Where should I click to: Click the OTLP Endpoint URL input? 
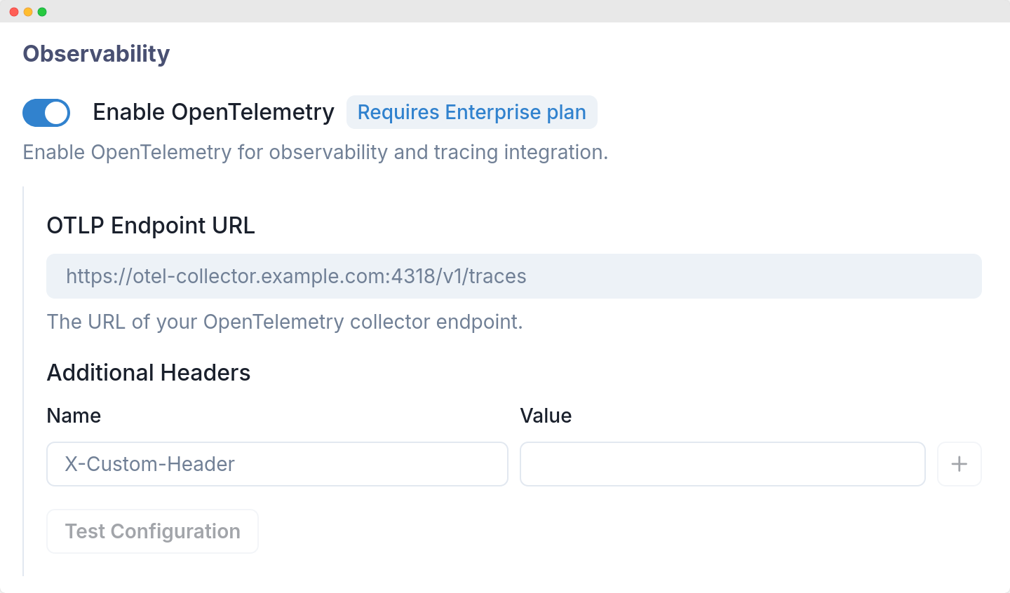coord(513,275)
